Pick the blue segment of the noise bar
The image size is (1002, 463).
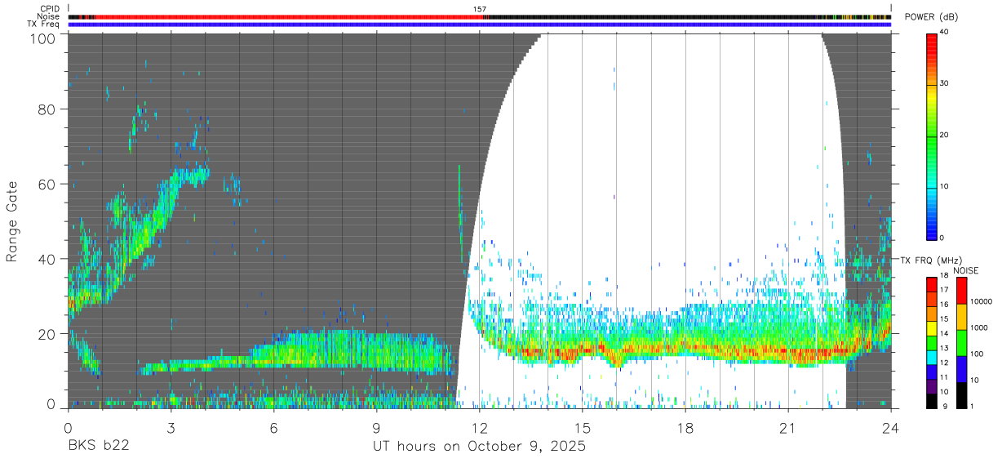960,369
